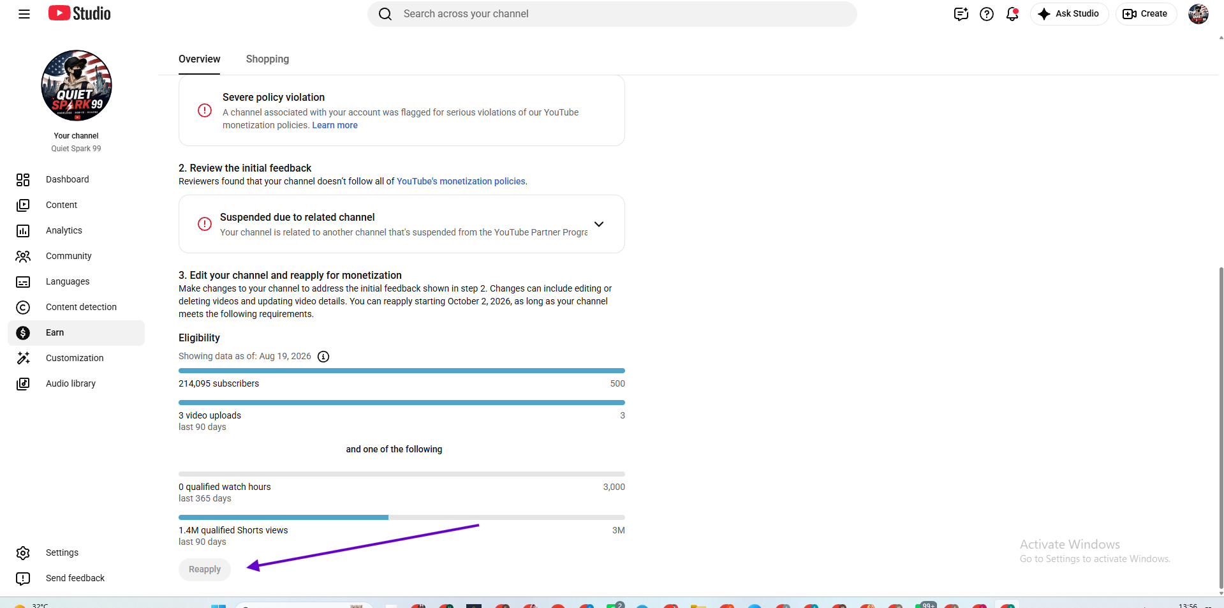Image resolution: width=1224 pixels, height=608 pixels.
Task: Open Community in the sidebar
Action: click(x=77, y=256)
